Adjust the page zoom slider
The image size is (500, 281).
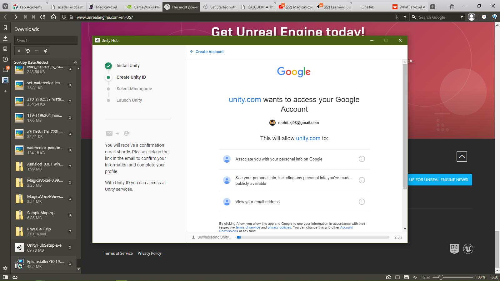[x=452, y=277]
